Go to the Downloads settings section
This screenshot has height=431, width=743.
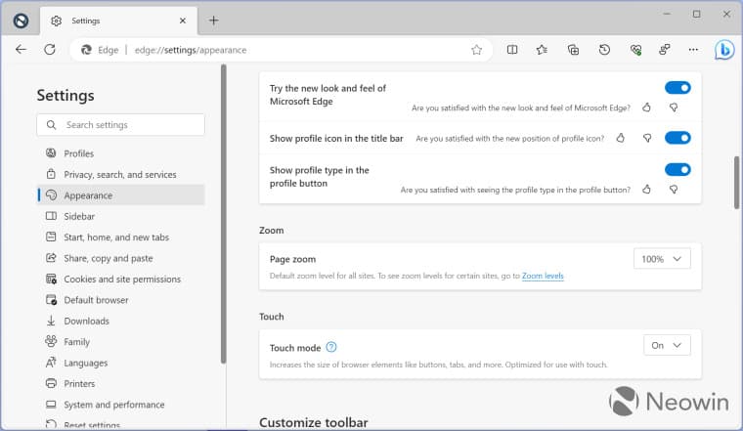86,321
